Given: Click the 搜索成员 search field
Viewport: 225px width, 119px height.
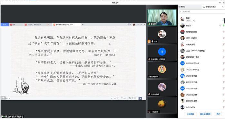Looking at the screenshot, I should 202,12.
